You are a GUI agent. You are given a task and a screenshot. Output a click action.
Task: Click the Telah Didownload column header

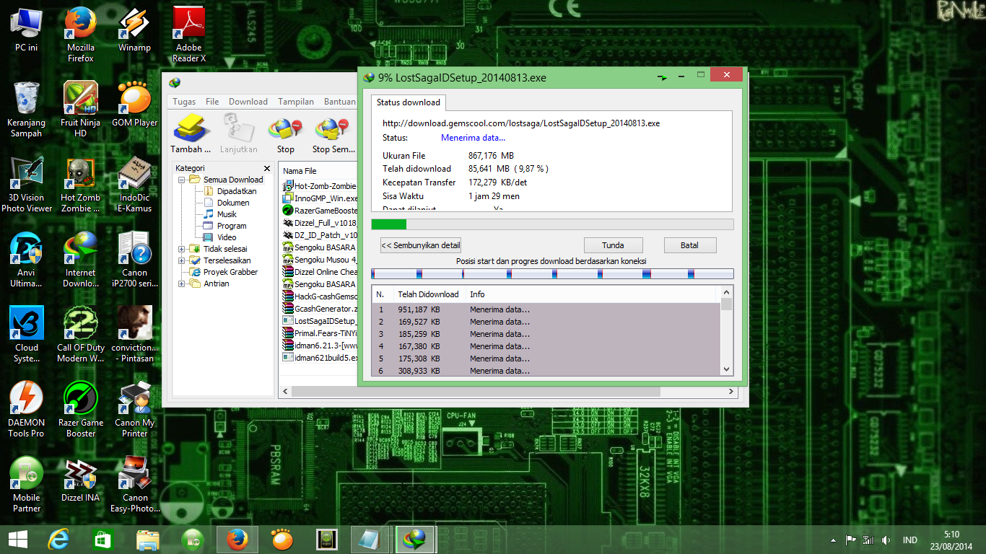(428, 294)
